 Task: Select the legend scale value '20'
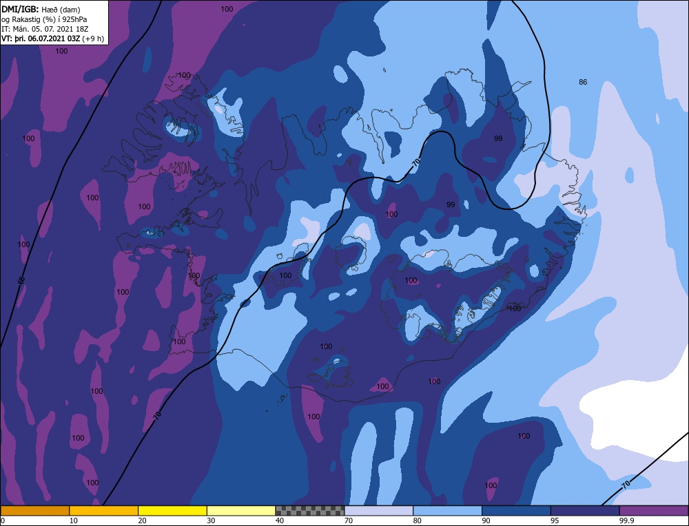pyautogui.click(x=143, y=520)
